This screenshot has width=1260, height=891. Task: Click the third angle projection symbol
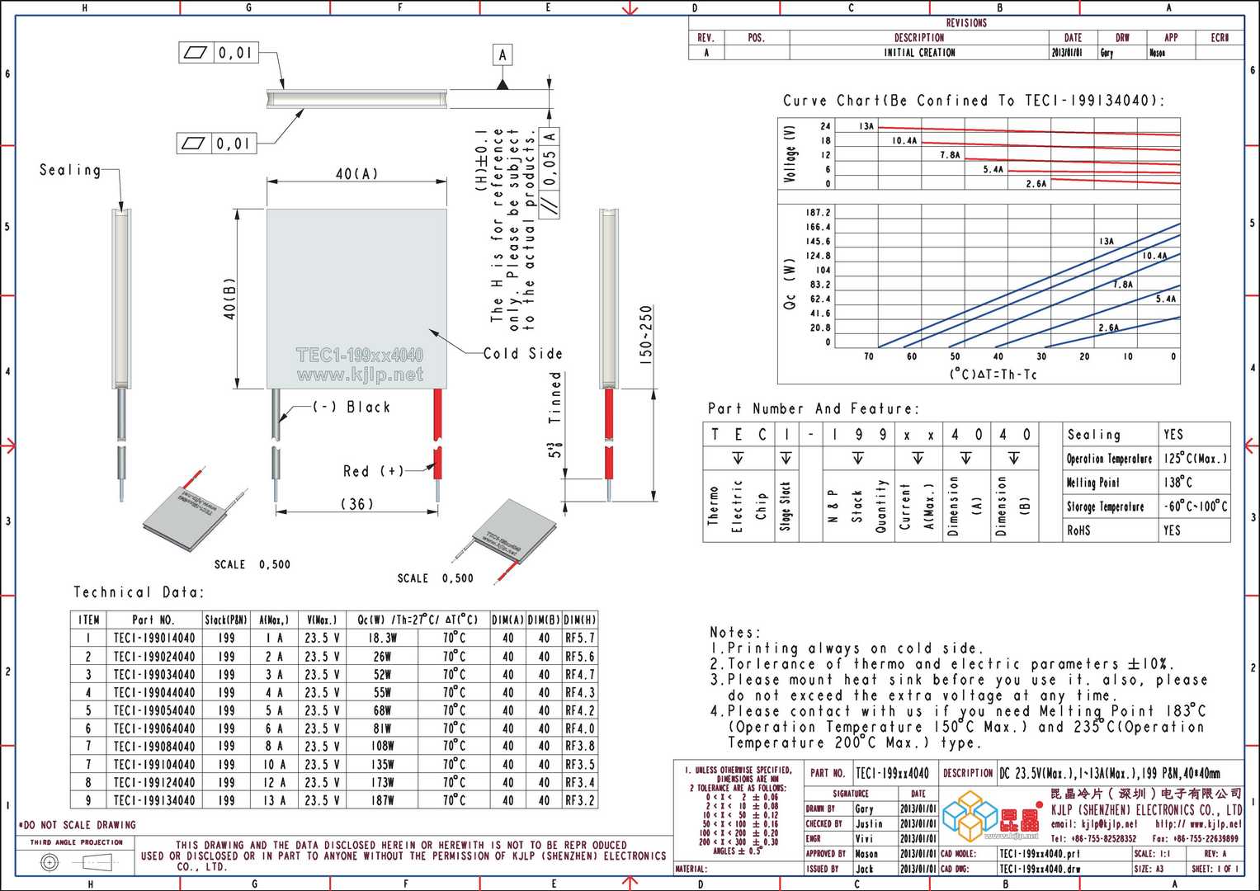pyautogui.click(x=77, y=863)
